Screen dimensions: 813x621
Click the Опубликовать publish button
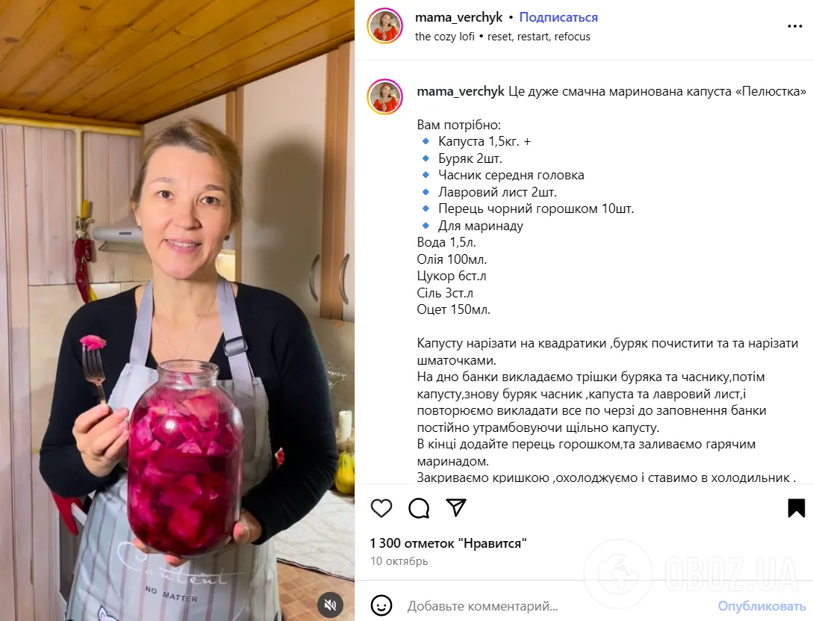coord(761,605)
